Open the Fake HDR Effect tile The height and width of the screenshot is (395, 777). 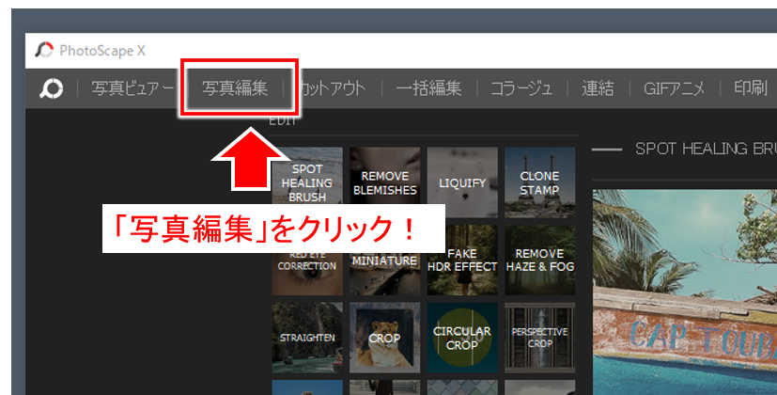pyautogui.click(x=462, y=260)
